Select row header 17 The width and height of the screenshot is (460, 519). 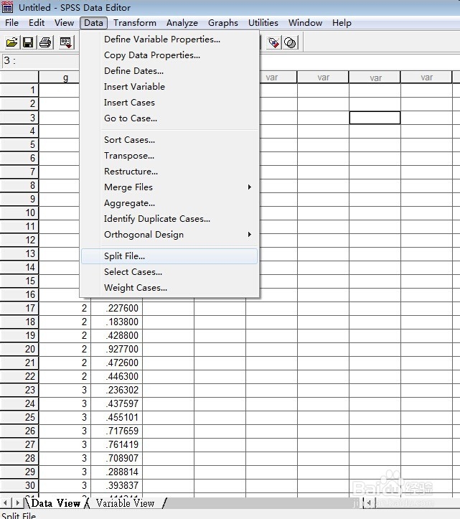coord(19,308)
